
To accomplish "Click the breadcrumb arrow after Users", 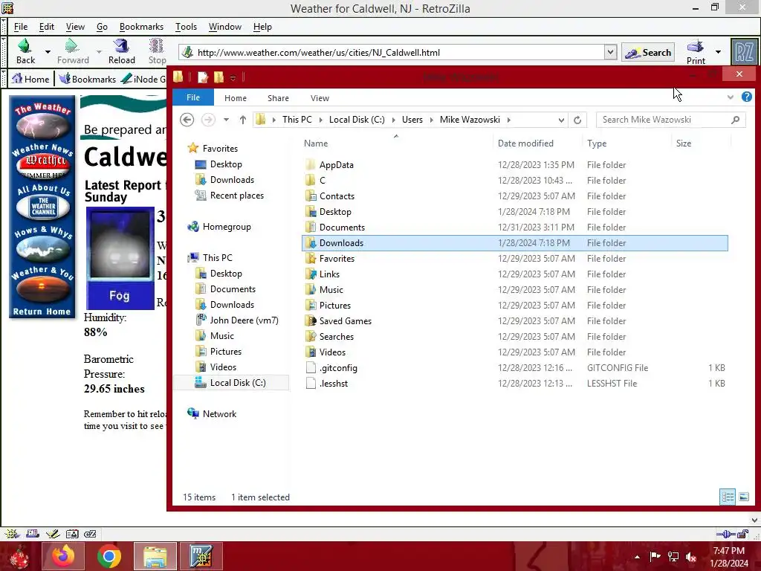I will point(431,120).
